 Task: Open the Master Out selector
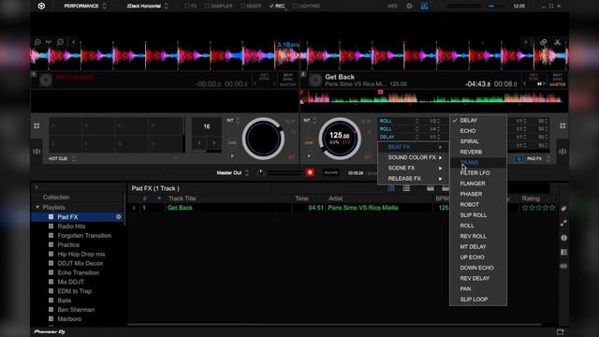233,172
